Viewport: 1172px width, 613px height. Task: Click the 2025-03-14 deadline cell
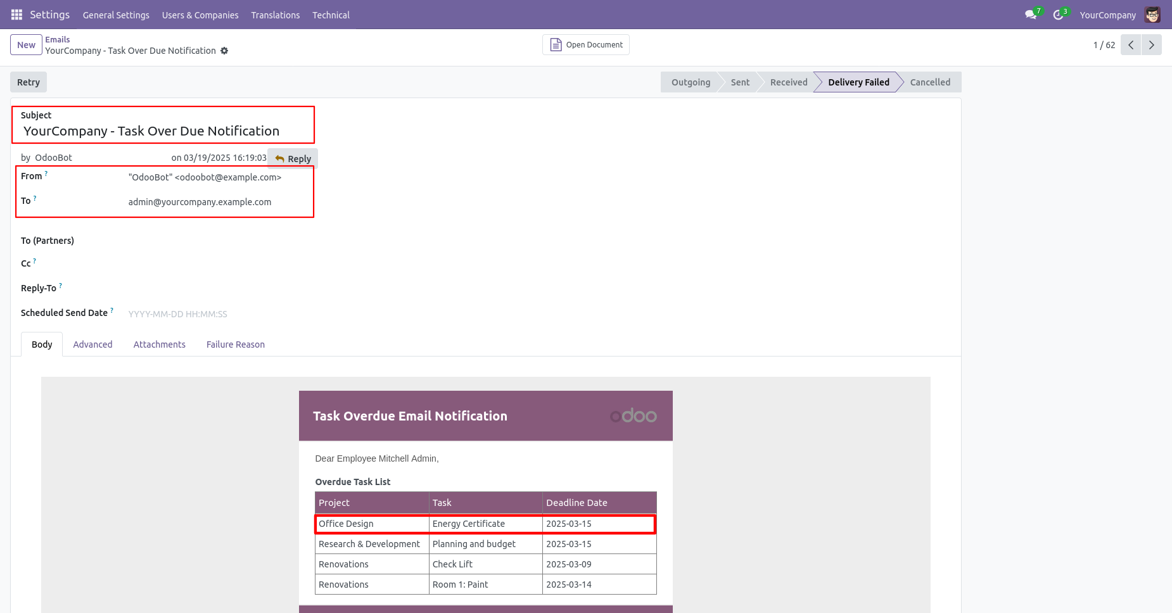pyautogui.click(x=599, y=585)
